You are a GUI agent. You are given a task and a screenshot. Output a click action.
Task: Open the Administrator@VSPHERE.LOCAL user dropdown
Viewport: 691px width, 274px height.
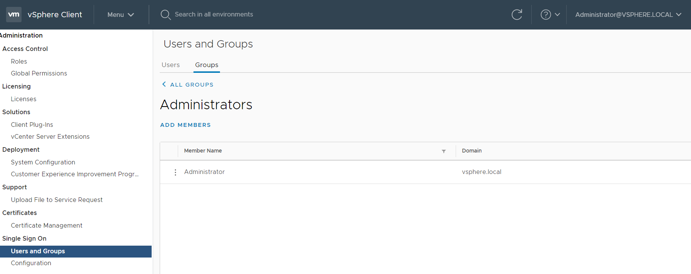pos(628,15)
